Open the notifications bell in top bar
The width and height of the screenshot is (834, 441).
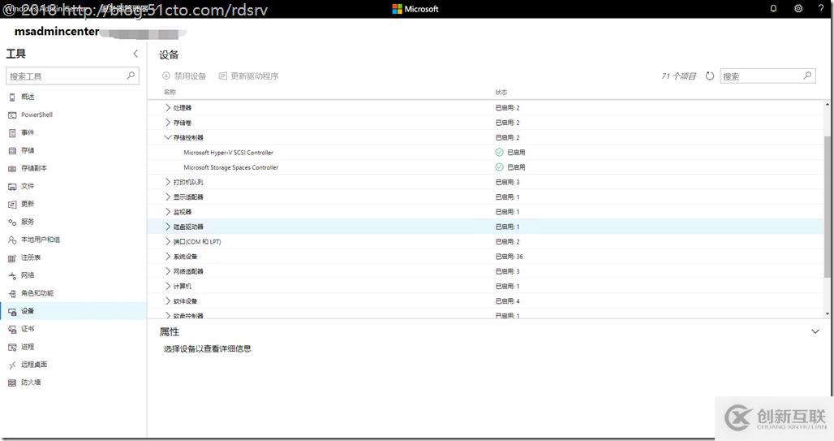click(x=773, y=8)
